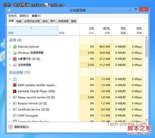The height and width of the screenshot is (138, 155).
Task: Switch to the 服务 tab
Action: tap(73, 21)
